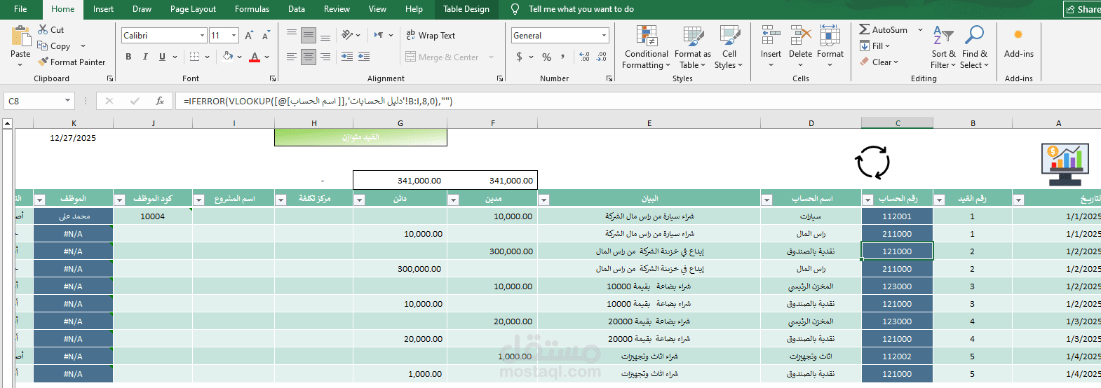Toggle Align Left
The height and width of the screenshot is (388, 1101).
(292, 57)
